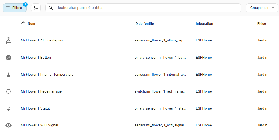Select the sensor.mi_flower_1_wifi_signal entity ID
279x140 pixels.
159,125
